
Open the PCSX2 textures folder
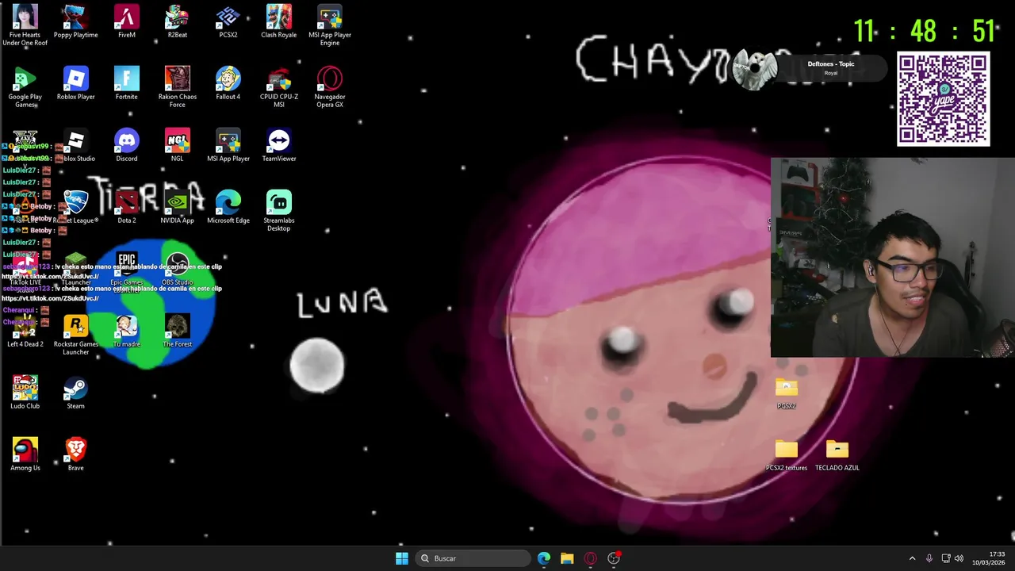pos(787,454)
